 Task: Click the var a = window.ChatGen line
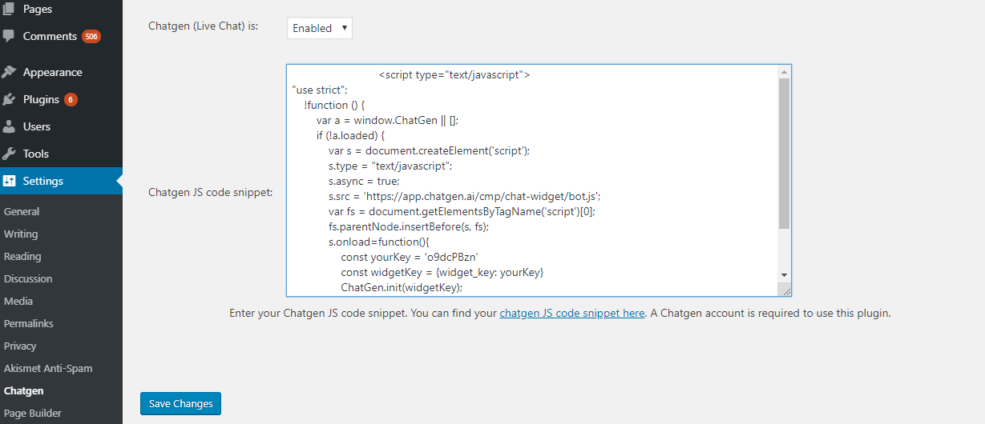click(387, 120)
